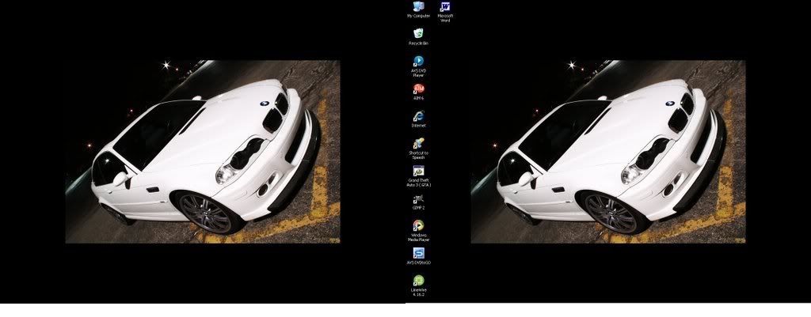Image resolution: width=811 pixels, height=317 pixels.
Task: Click the Grand Theft Auto 3 icon
Action: 418,171
